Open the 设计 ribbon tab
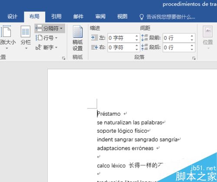This screenshot has width=217, height=182. pyautogui.click(x=12, y=16)
